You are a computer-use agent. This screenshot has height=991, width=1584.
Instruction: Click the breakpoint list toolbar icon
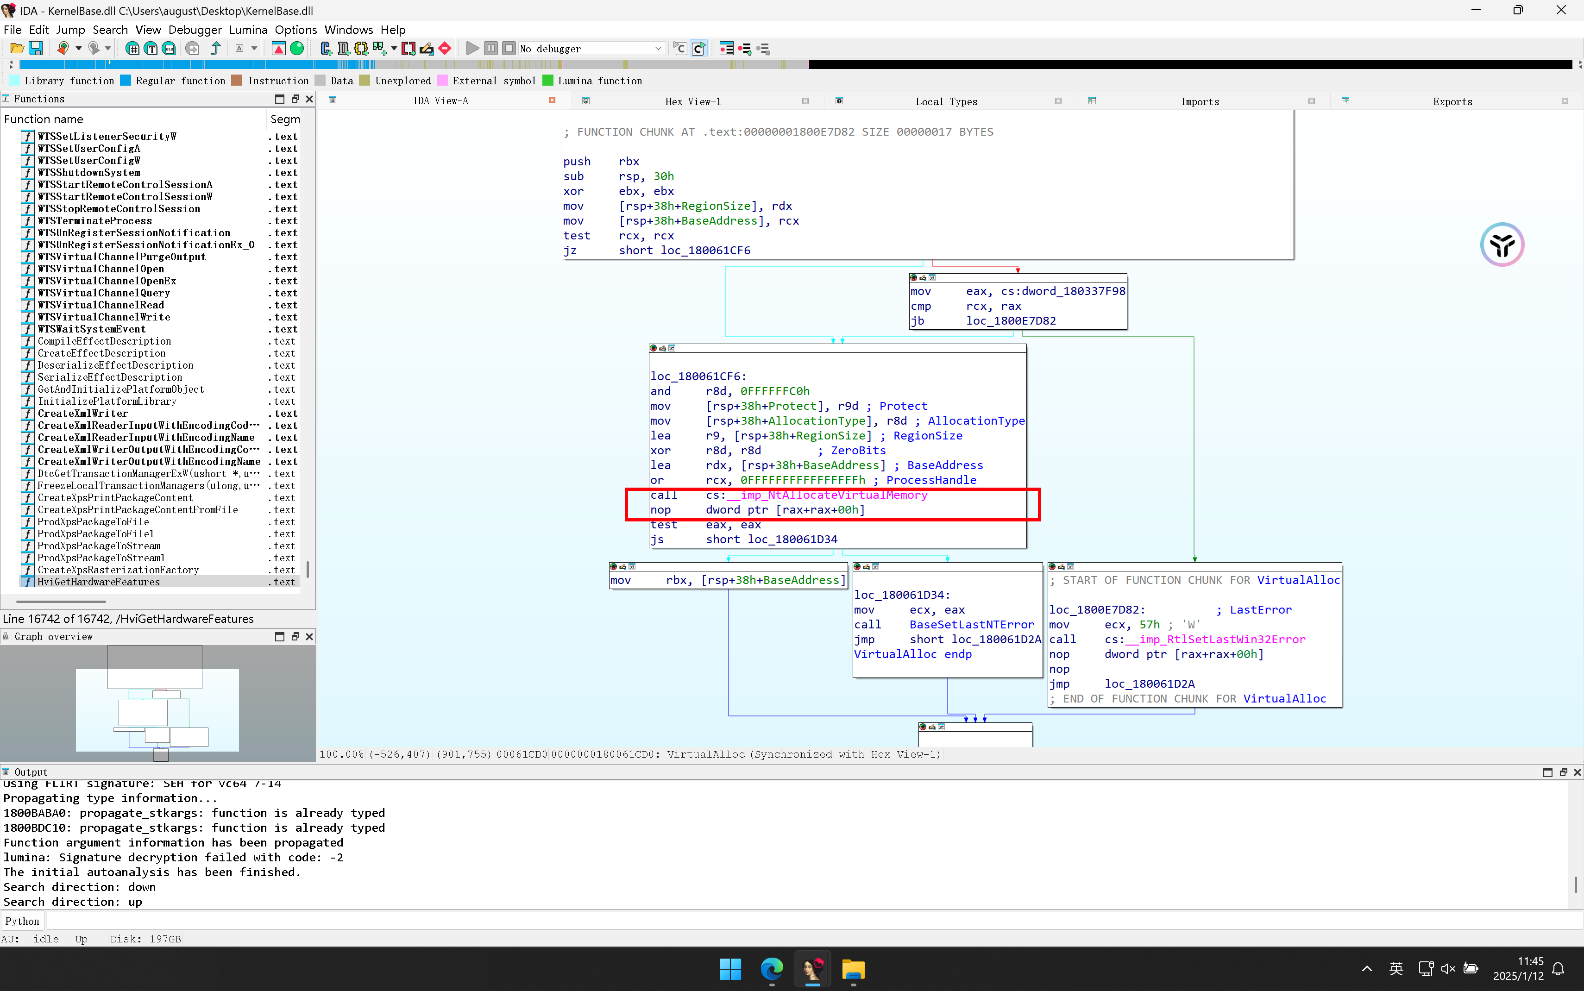(x=726, y=49)
